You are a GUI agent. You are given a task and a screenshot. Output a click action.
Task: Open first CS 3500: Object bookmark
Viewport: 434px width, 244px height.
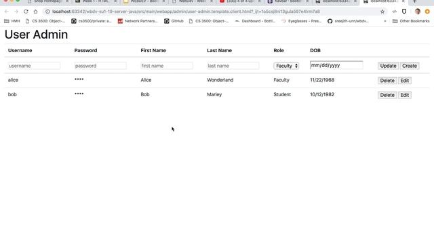[45, 21]
